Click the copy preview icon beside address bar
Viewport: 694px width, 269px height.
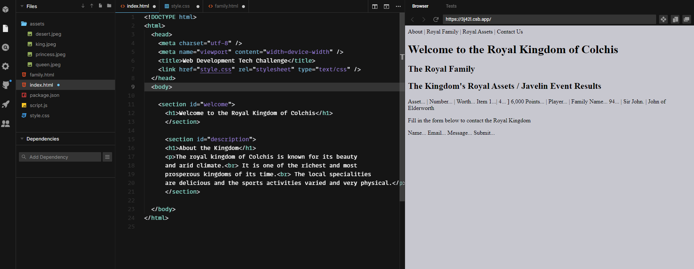(675, 19)
